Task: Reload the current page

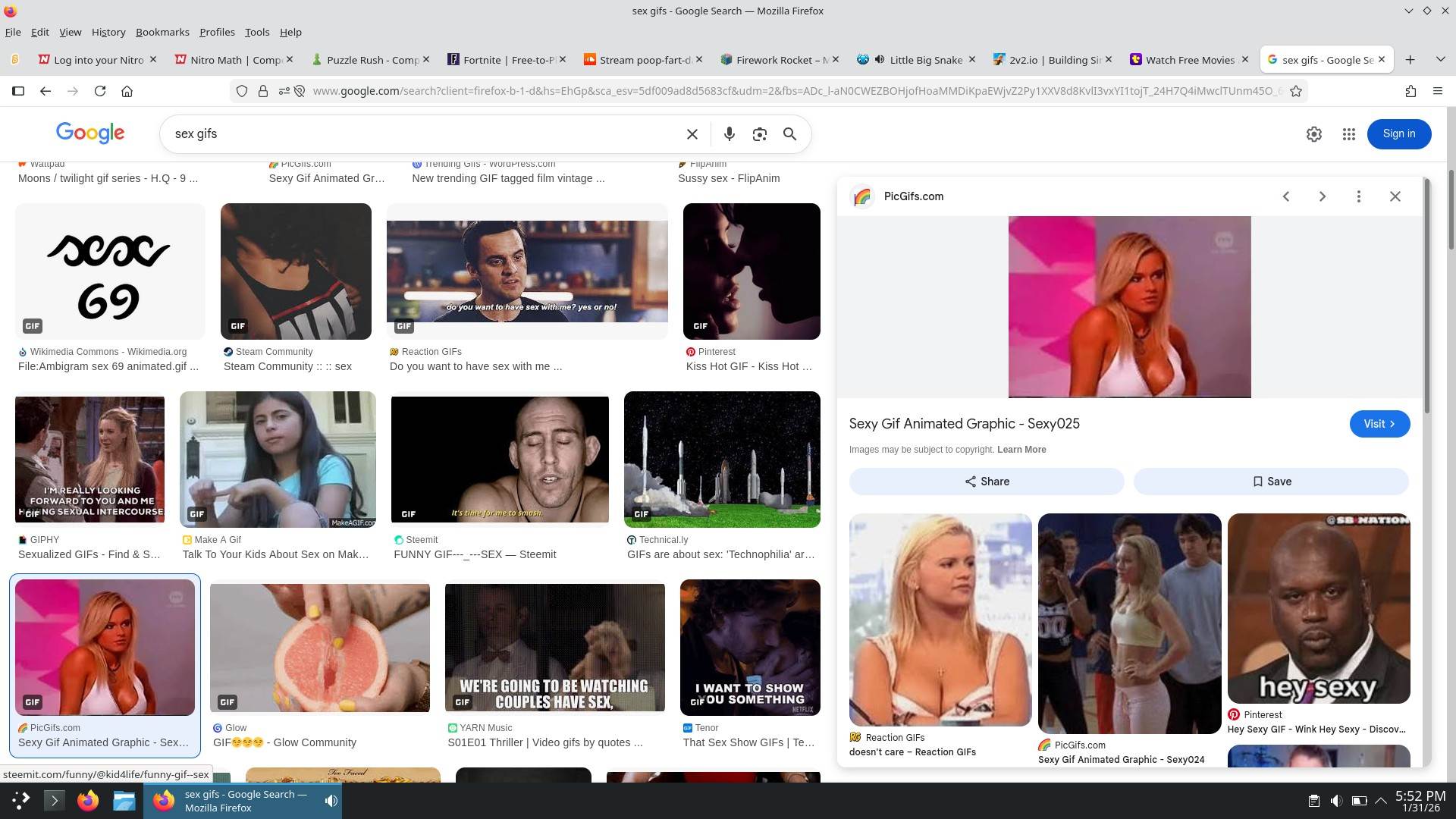Action: pos(99,91)
